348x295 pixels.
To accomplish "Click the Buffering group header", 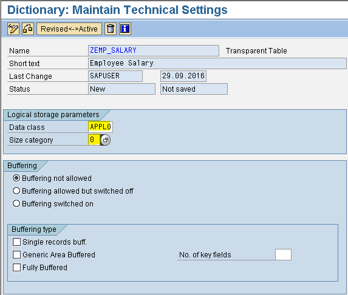I will [22, 166].
